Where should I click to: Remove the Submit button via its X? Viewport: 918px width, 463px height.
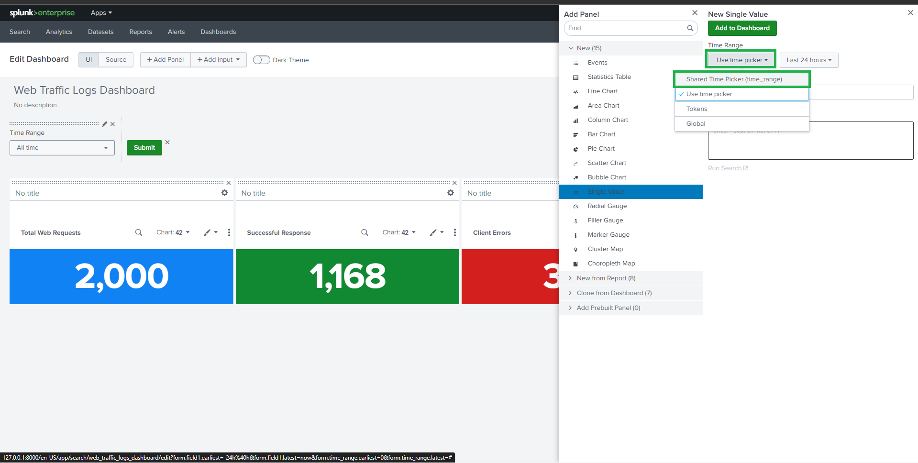(x=167, y=142)
